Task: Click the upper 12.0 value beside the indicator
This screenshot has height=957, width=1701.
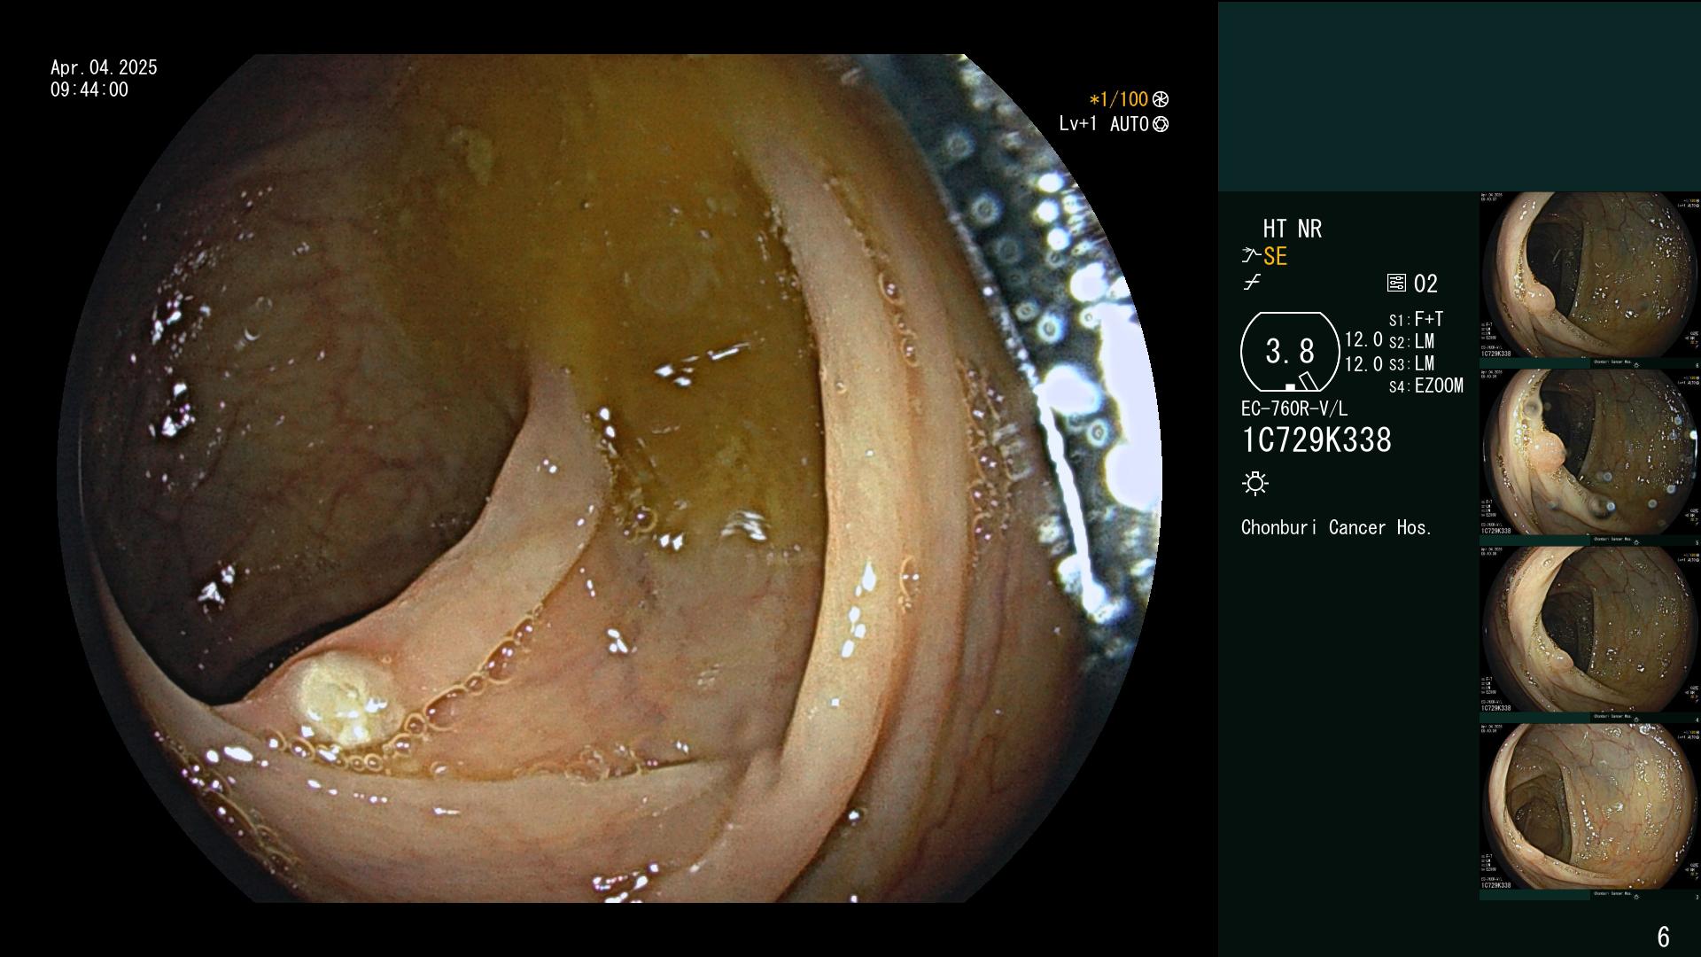Action: 1363,339
